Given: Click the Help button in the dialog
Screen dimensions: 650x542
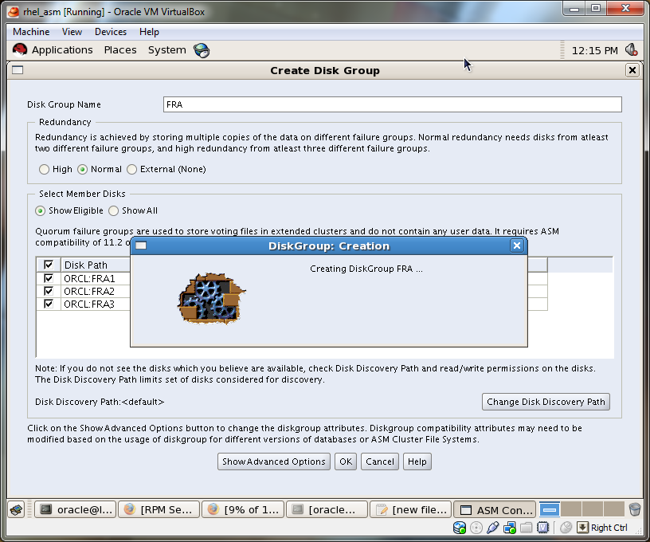Looking at the screenshot, I should 417,461.
